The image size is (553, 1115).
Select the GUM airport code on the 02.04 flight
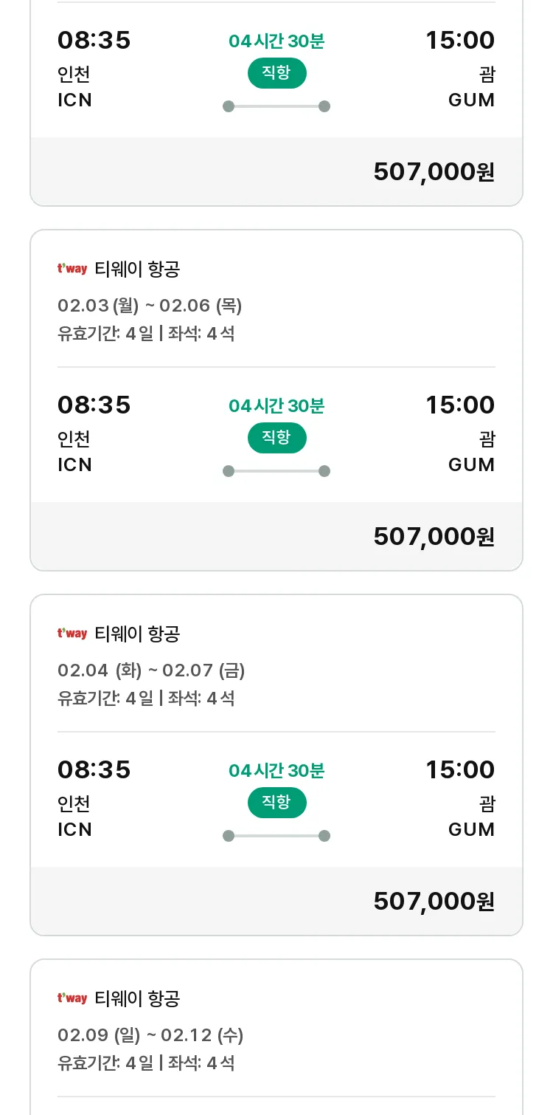[x=471, y=830]
